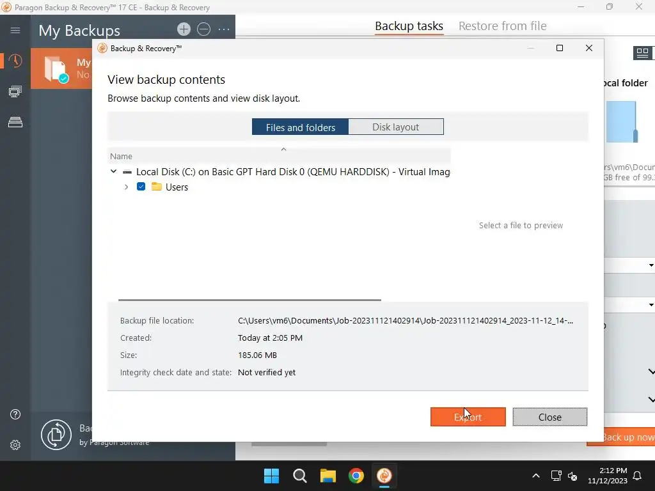Viewport: 655px width, 491px height.
Task: Click the Close button in dialog
Action: click(x=549, y=417)
